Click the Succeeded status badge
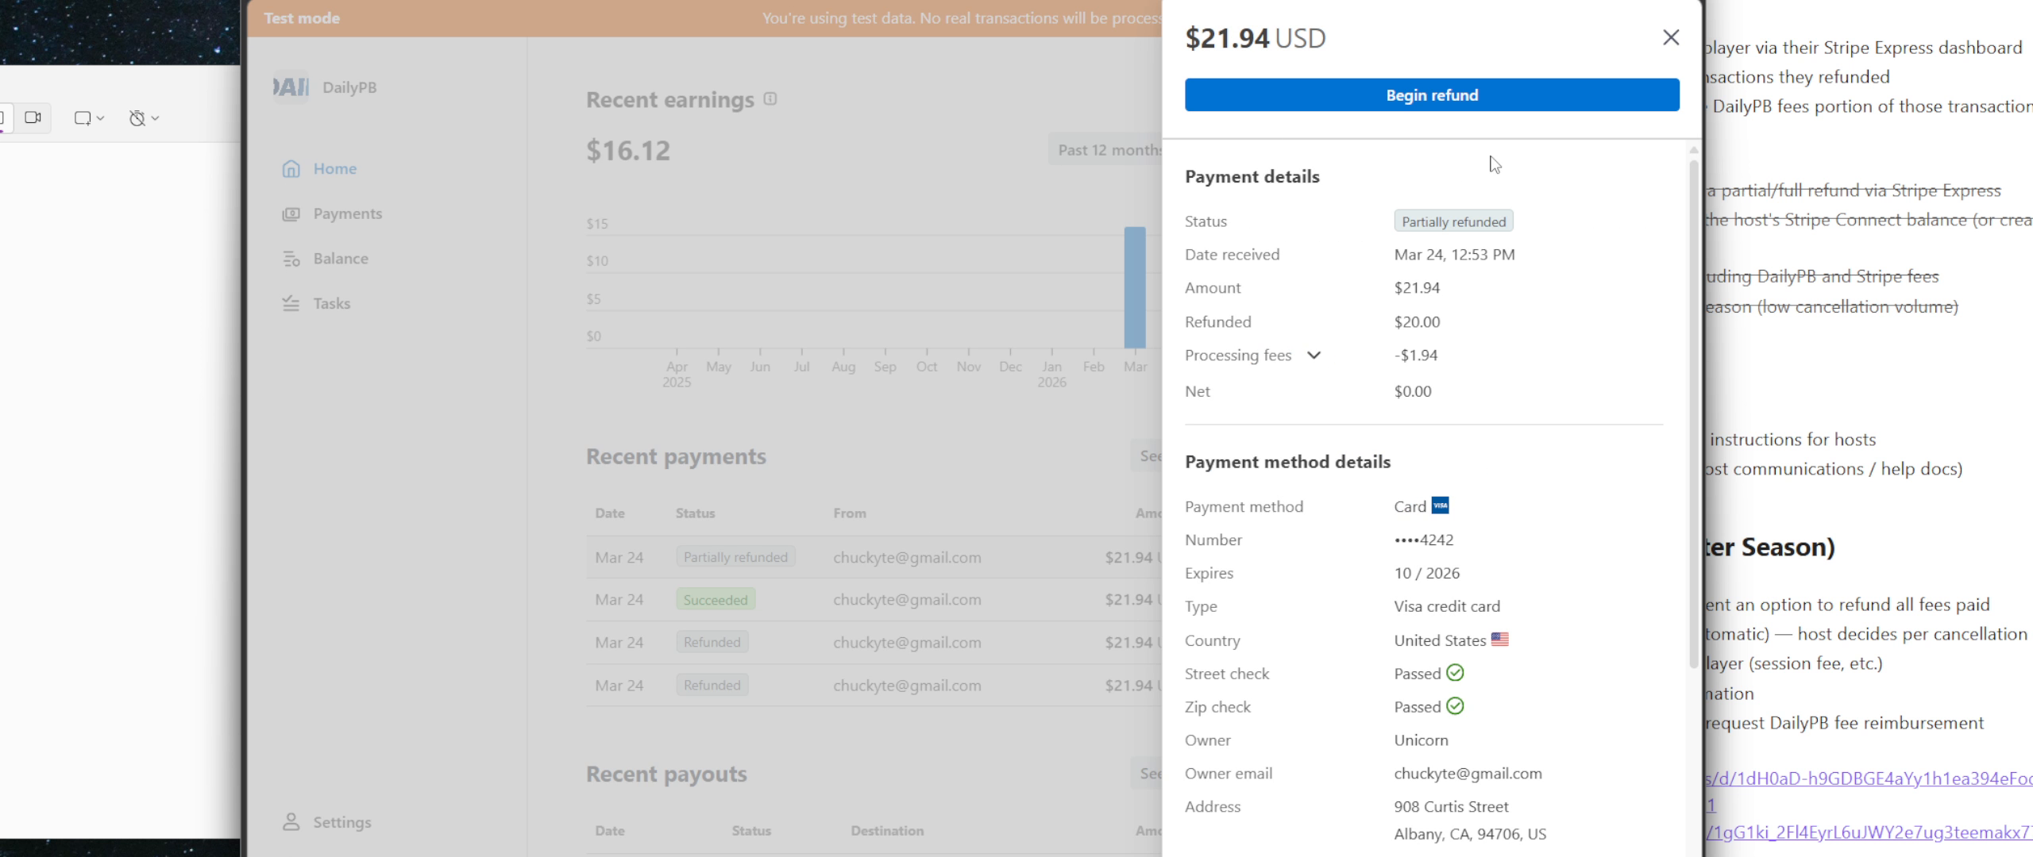The image size is (2033, 857). (x=716, y=600)
